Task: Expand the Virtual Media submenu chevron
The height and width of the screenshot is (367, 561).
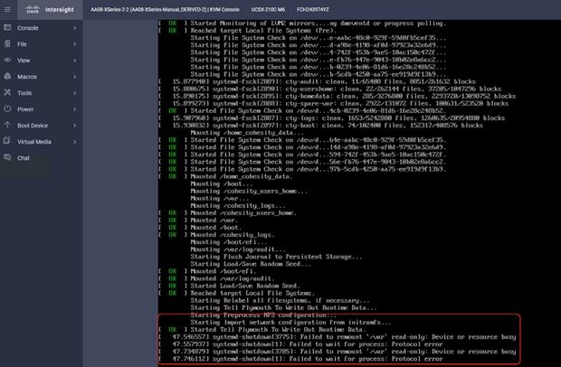Action: [x=75, y=142]
